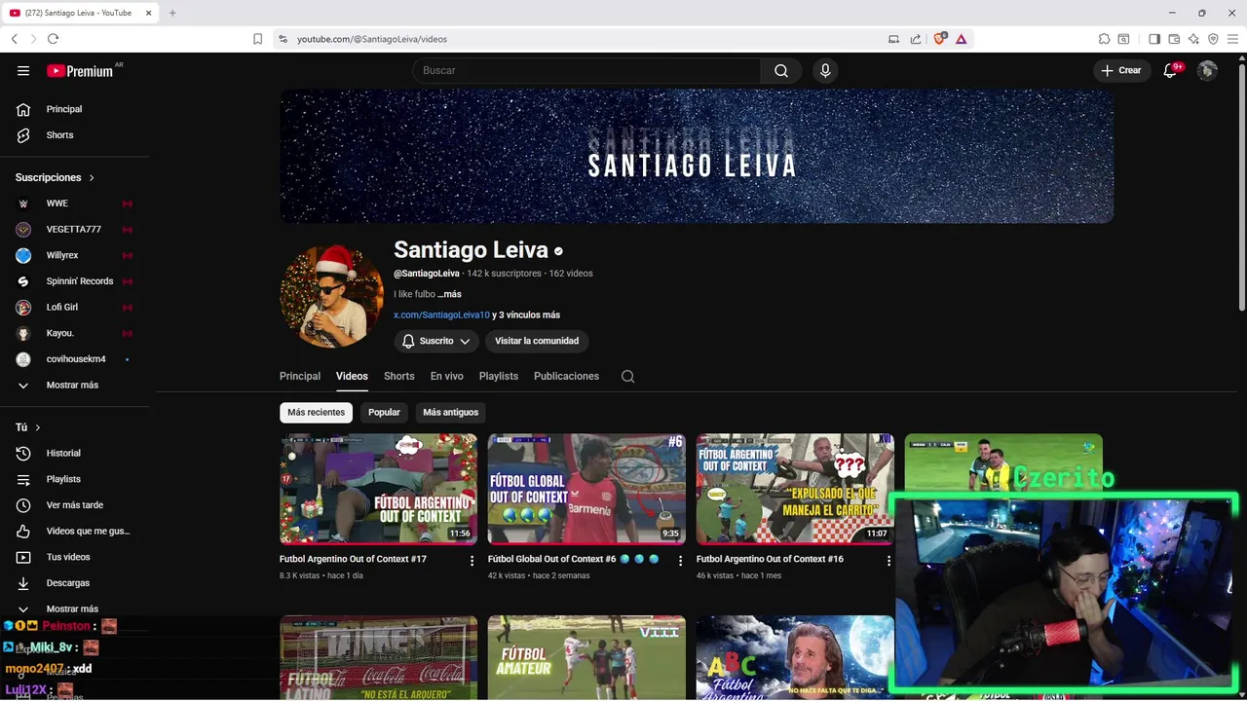Open options for Futbol Argentino Out of Context #17
Screen dimensions: 1247x701
(472, 561)
